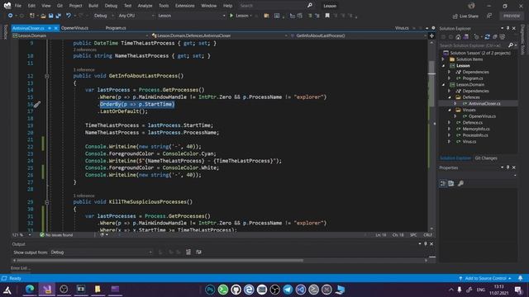Open Vinus.cs preview tab
This screenshot has width=529, height=297.
pos(402,28)
